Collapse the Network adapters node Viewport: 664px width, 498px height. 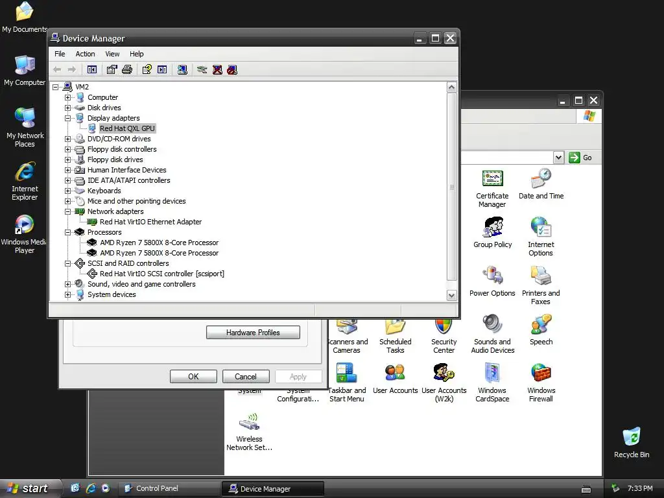[x=67, y=211]
